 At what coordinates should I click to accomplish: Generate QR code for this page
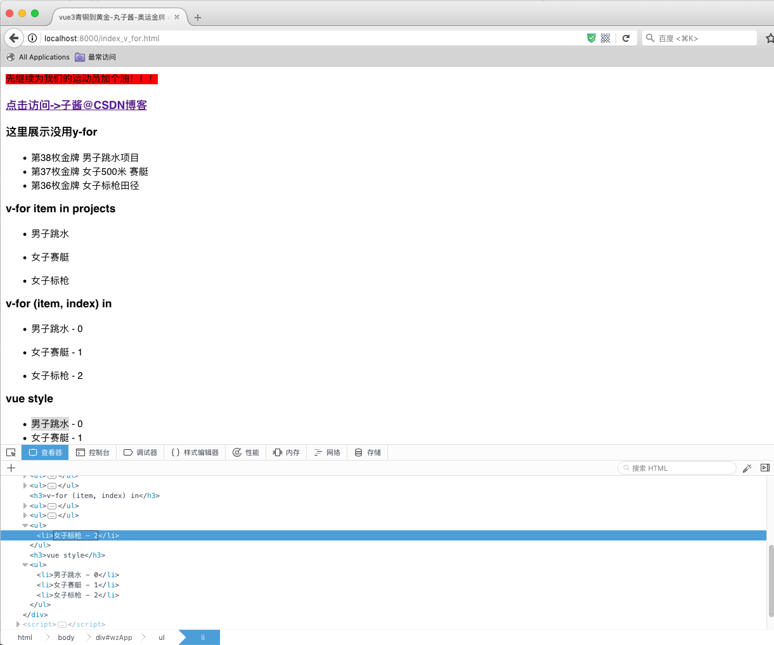605,38
